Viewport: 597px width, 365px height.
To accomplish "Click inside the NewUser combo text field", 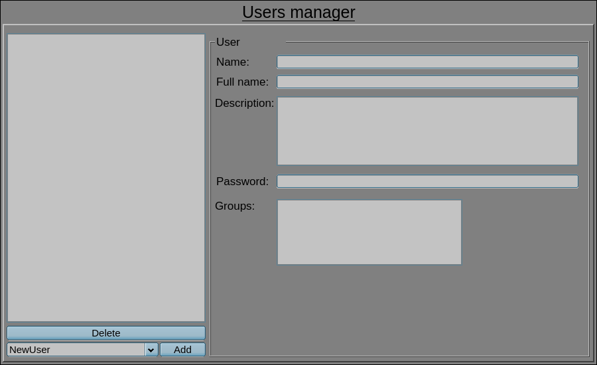I will point(76,350).
